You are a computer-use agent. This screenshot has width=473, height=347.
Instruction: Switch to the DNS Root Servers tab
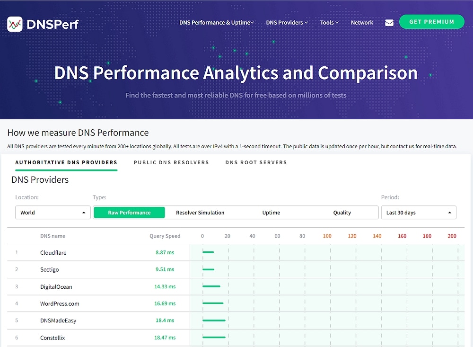point(256,162)
